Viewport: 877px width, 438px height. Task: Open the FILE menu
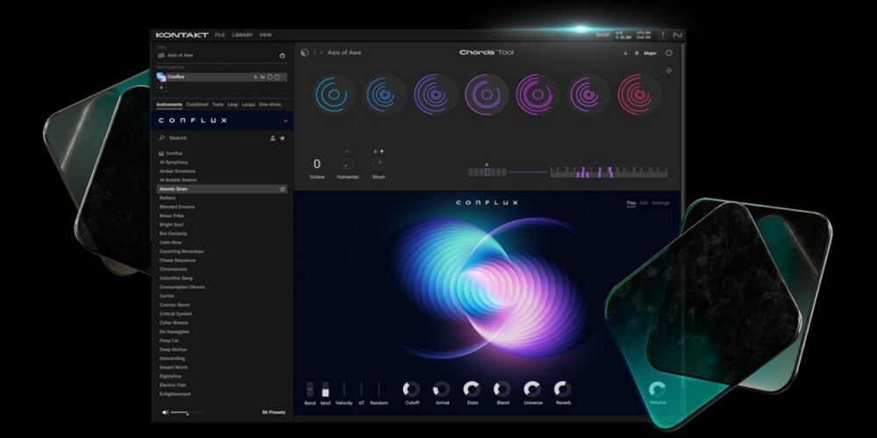click(220, 35)
